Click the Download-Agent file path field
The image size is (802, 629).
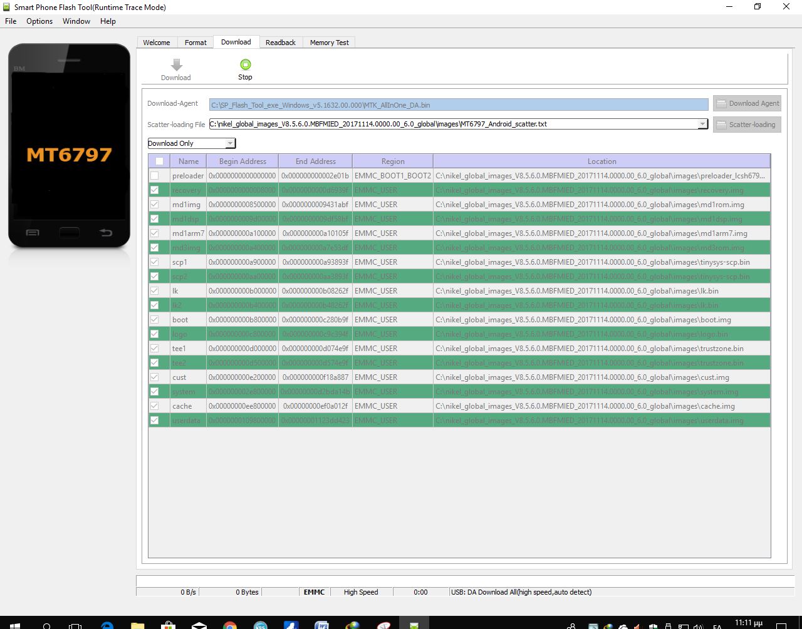(458, 105)
